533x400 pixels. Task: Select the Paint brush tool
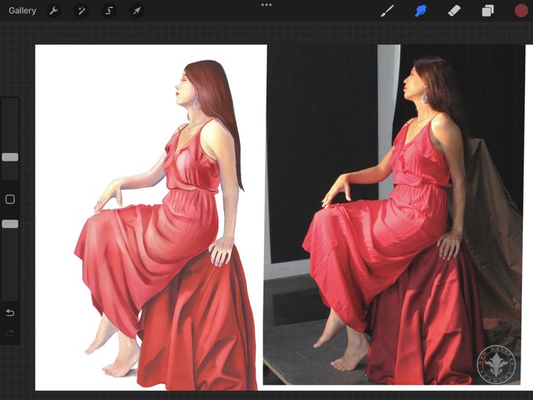[x=387, y=11]
